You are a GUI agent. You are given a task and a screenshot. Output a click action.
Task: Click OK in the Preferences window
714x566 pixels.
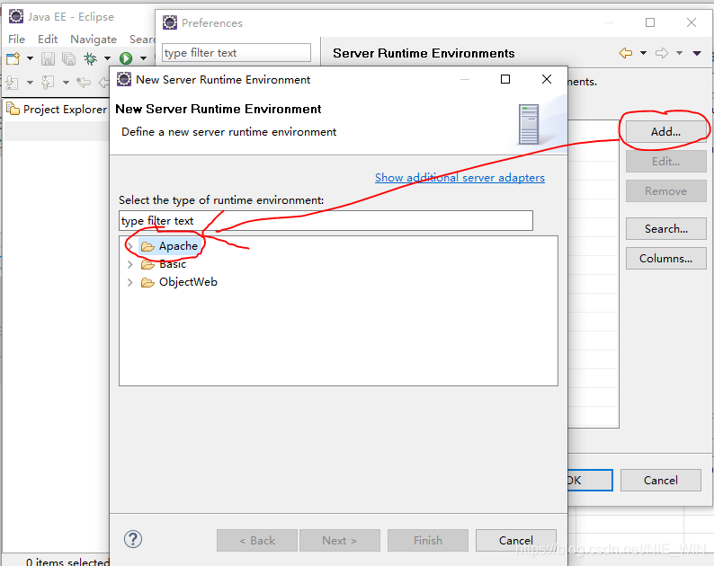(x=590, y=481)
